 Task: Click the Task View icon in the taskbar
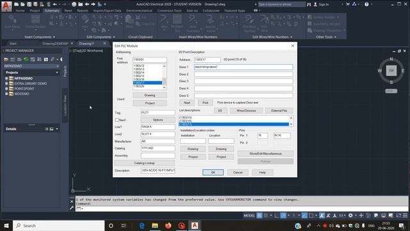coord(124,225)
